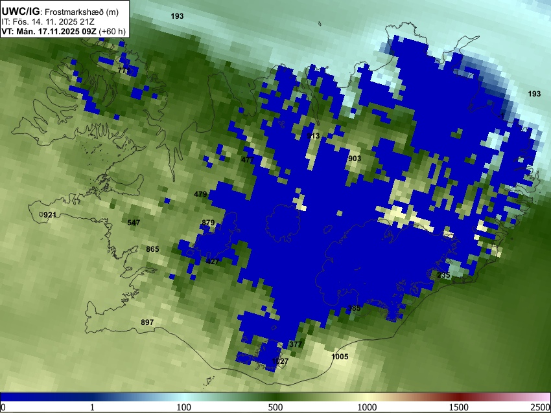Click the 913 value label
Viewport: 551px width, 413px height.
coord(313,136)
